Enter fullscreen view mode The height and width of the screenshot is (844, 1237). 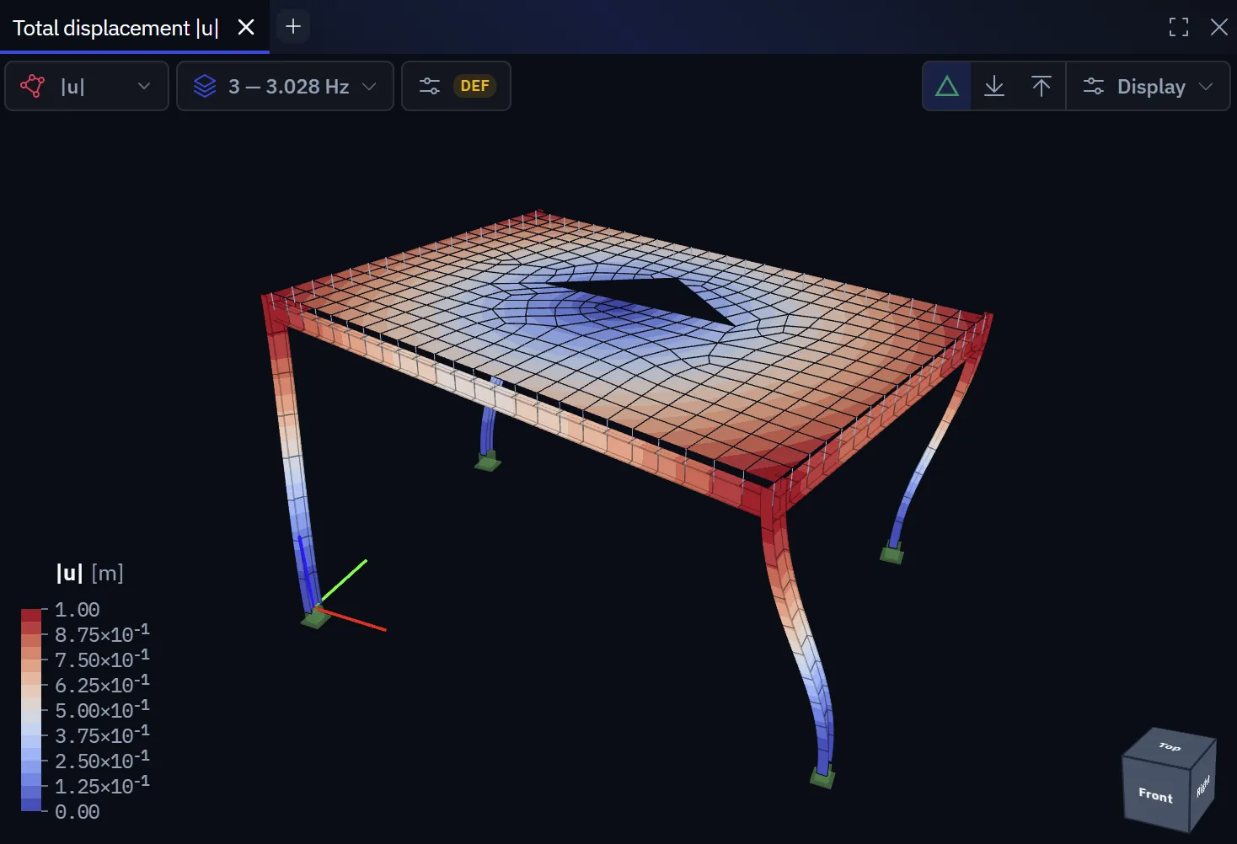1179,27
